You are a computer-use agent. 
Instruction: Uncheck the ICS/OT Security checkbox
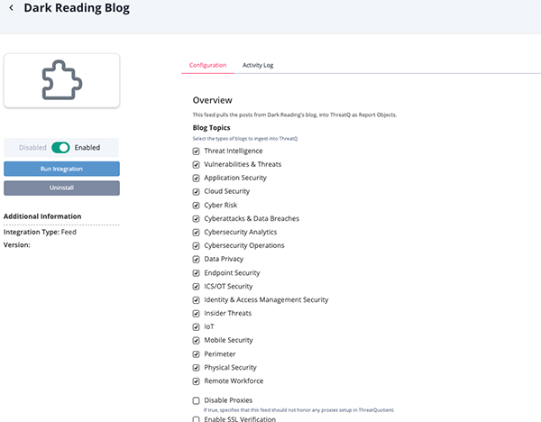[196, 287]
